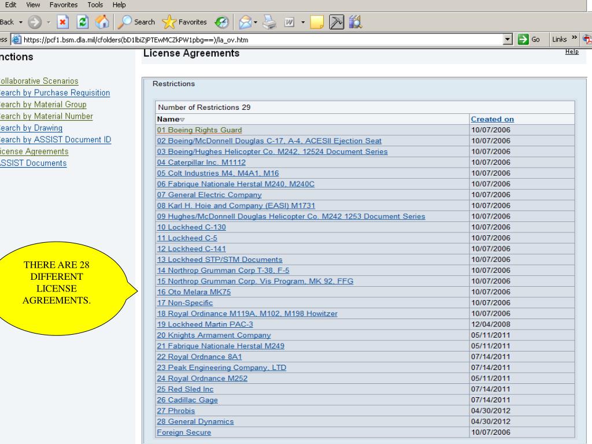Screen dimensions: 592x444
Task: Expand the address bar URL dropdown
Action: (508, 39)
